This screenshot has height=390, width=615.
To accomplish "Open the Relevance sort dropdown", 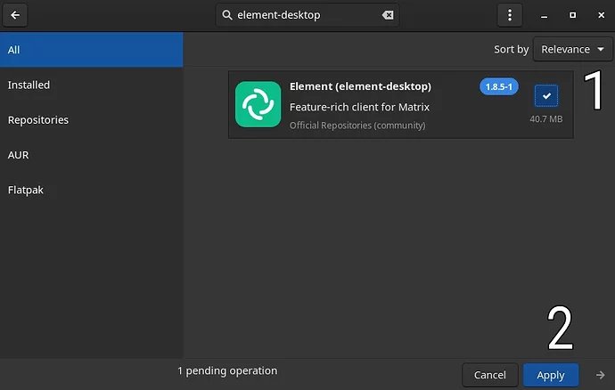I will (572, 49).
